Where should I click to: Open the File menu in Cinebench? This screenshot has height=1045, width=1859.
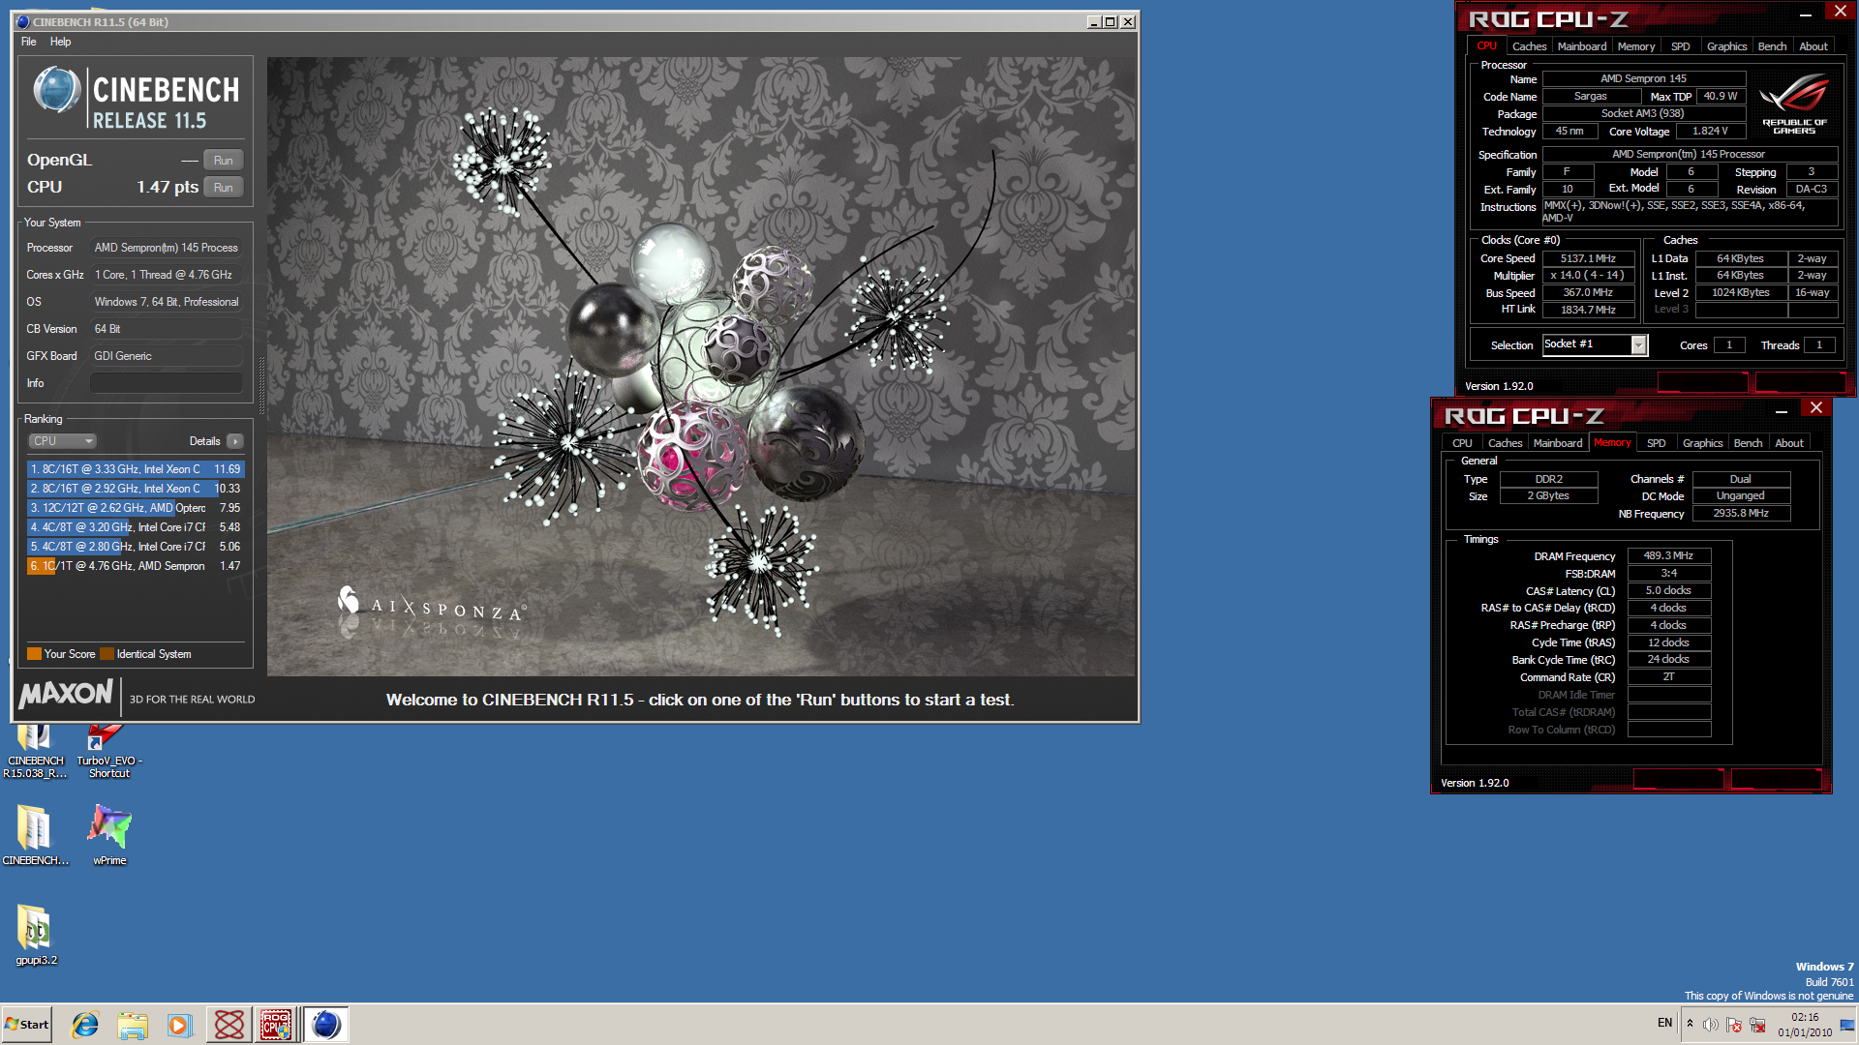point(29,42)
